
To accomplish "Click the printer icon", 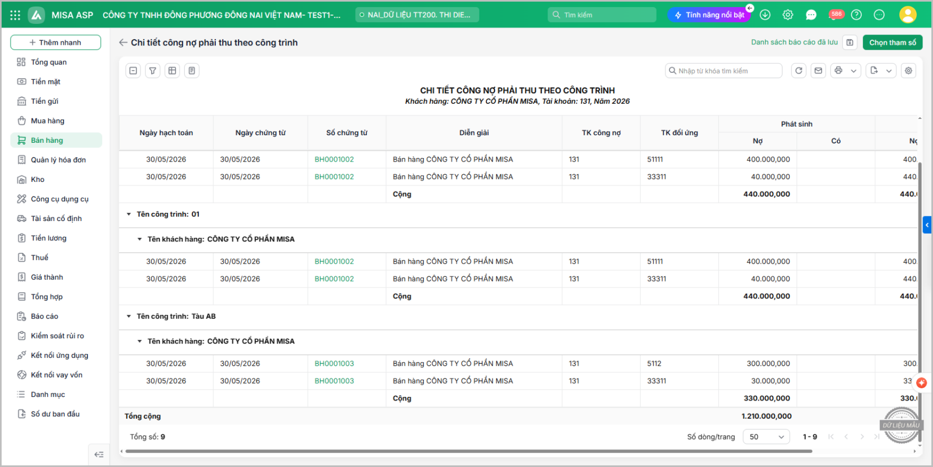I will (839, 71).
